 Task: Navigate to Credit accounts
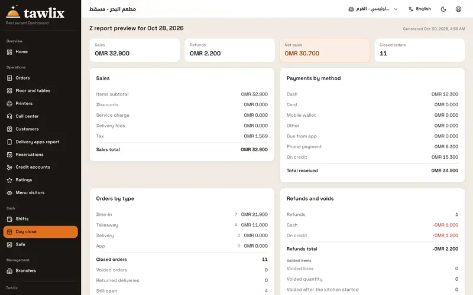40,167
